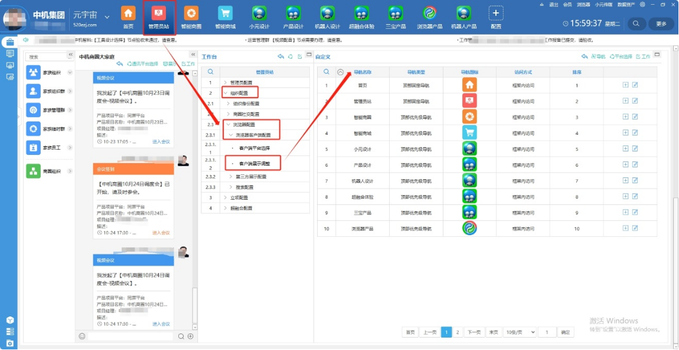Open 小元设计 in top navigation

259,14
